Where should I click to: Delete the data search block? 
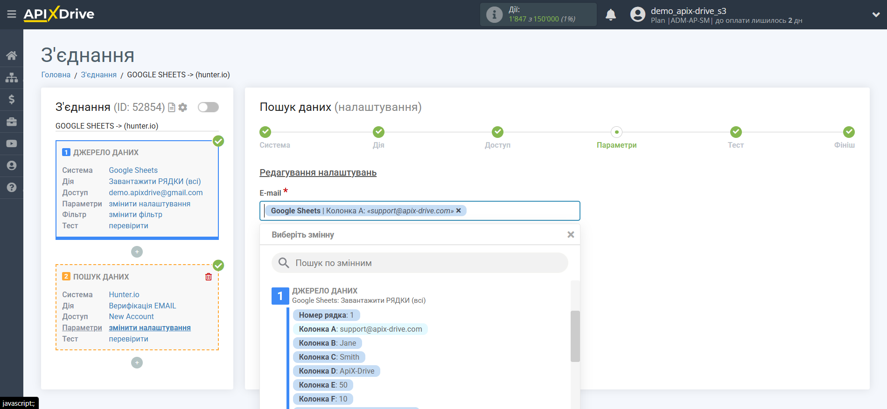point(209,277)
